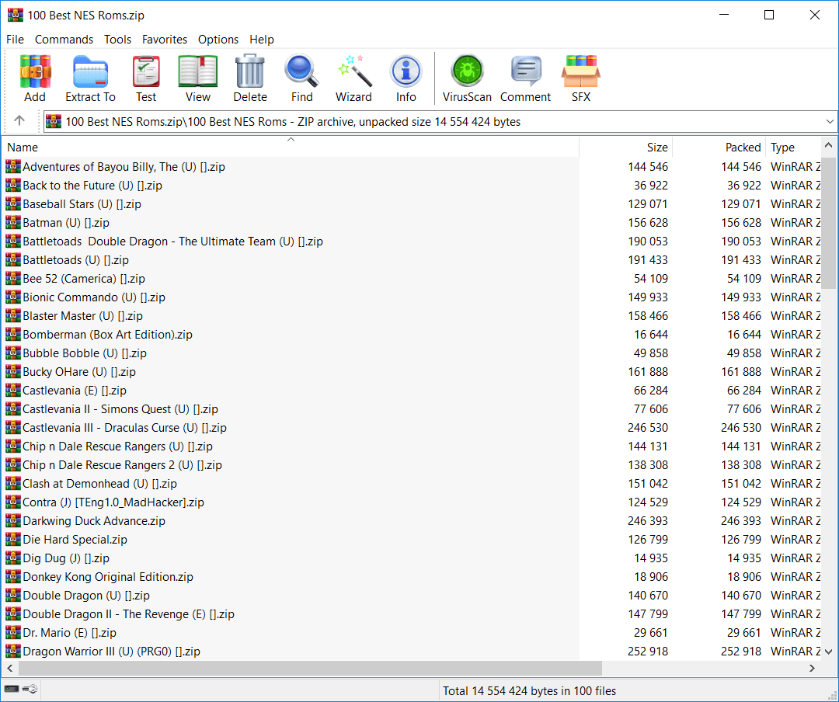
Task: Click the Extract To toolbar icon
Action: (x=90, y=78)
